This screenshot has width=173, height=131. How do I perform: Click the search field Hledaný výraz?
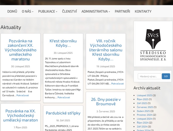[149, 76]
